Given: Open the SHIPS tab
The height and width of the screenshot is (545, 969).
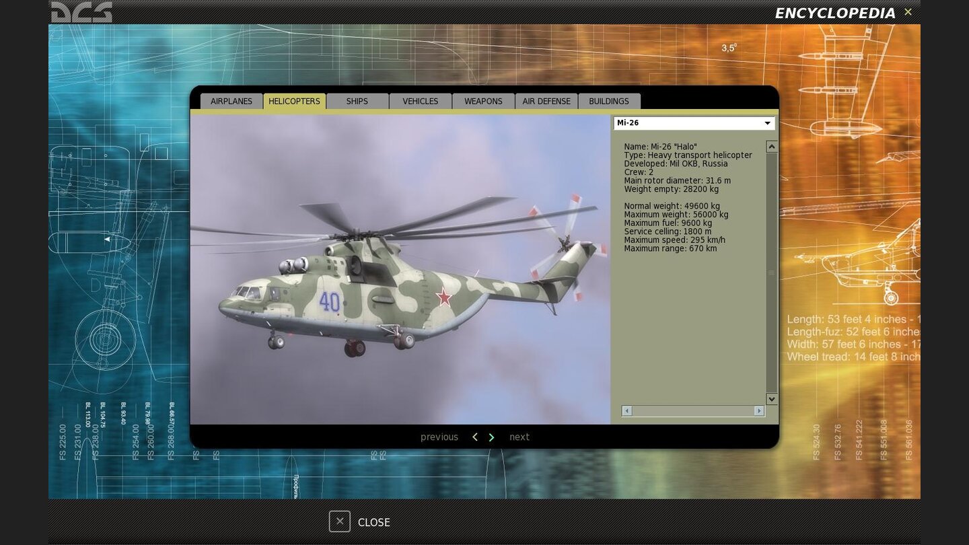Looking at the screenshot, I should click(357, 101).
